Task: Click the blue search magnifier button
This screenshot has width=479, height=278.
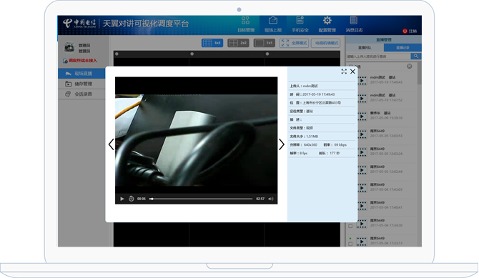Action: [x=416, y=56]
